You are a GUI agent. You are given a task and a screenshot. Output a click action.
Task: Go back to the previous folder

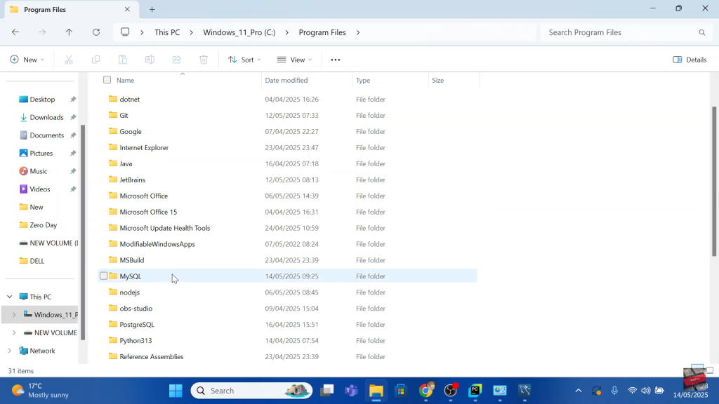[15, 32]
